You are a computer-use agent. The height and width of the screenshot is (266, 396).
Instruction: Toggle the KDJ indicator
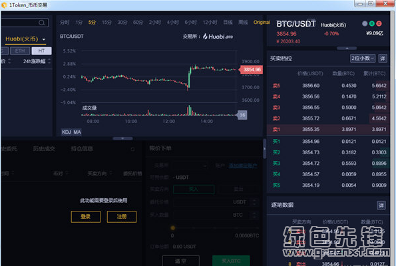coord(67,132)
